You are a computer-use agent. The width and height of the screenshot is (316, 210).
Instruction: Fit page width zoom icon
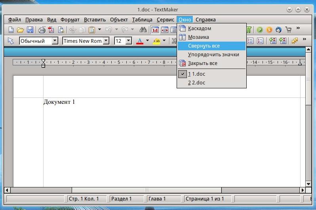[x=165, y=30]
